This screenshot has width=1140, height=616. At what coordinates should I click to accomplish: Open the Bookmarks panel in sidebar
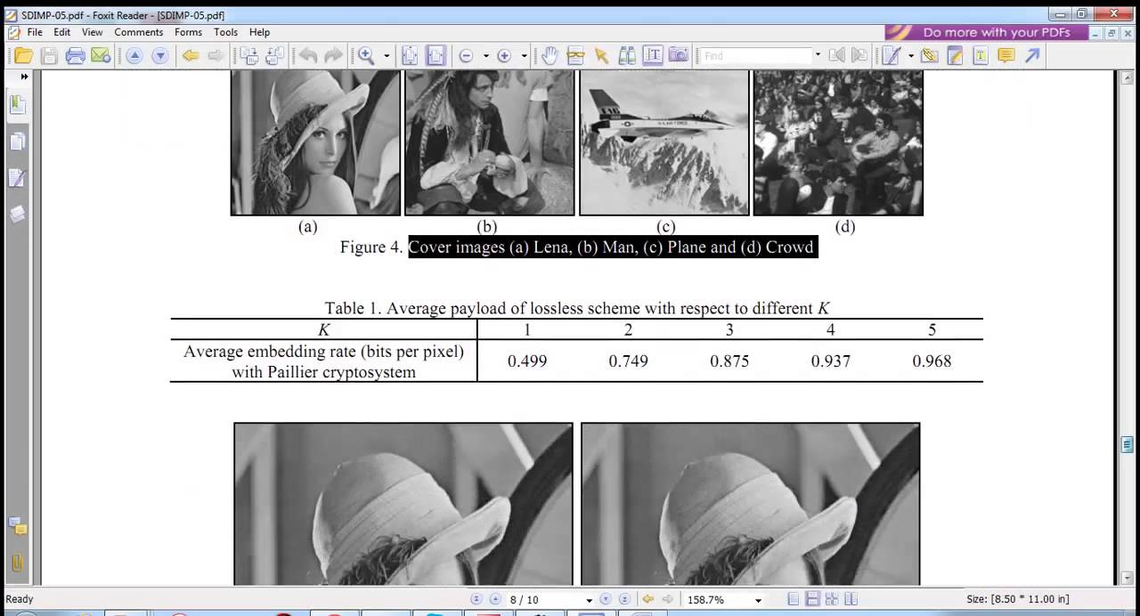coord(17,105)
